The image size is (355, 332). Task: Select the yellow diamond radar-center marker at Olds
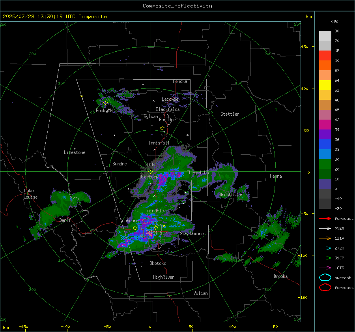pyautogui.click(x=150, y=172)
